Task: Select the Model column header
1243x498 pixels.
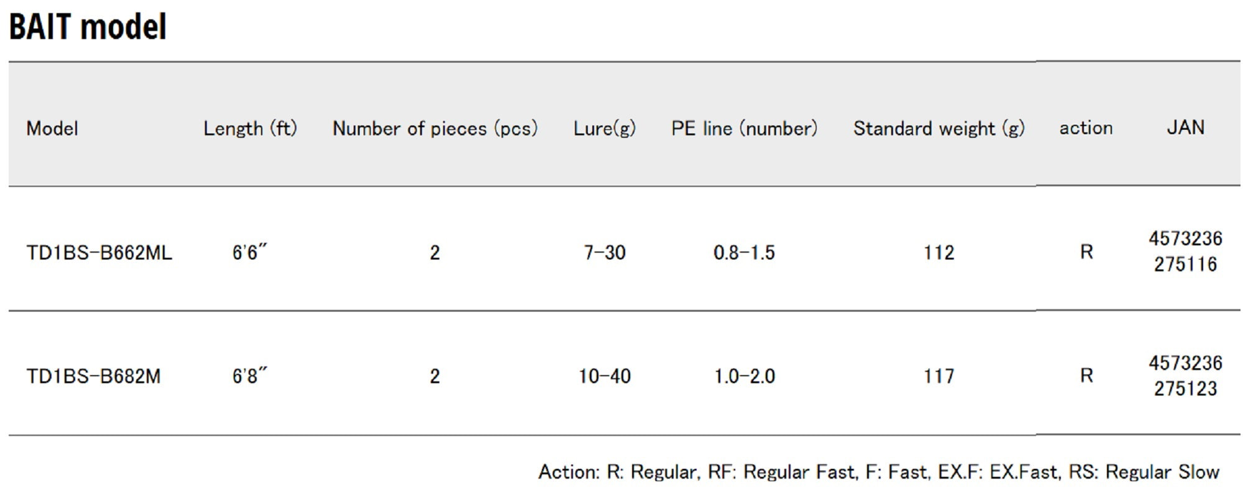Action: coord(52,129)
